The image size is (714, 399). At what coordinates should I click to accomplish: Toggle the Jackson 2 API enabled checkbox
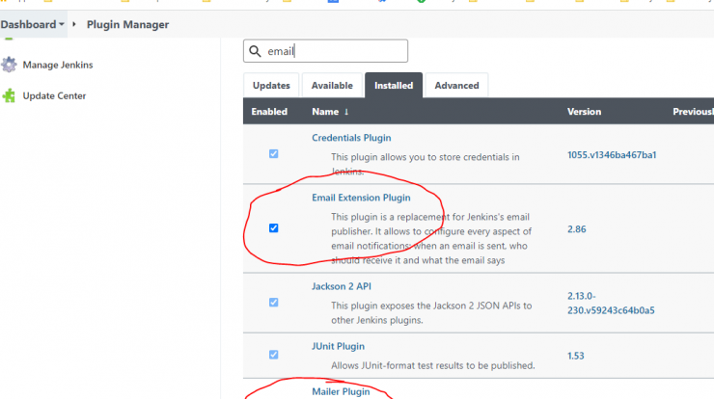[273, 303]
